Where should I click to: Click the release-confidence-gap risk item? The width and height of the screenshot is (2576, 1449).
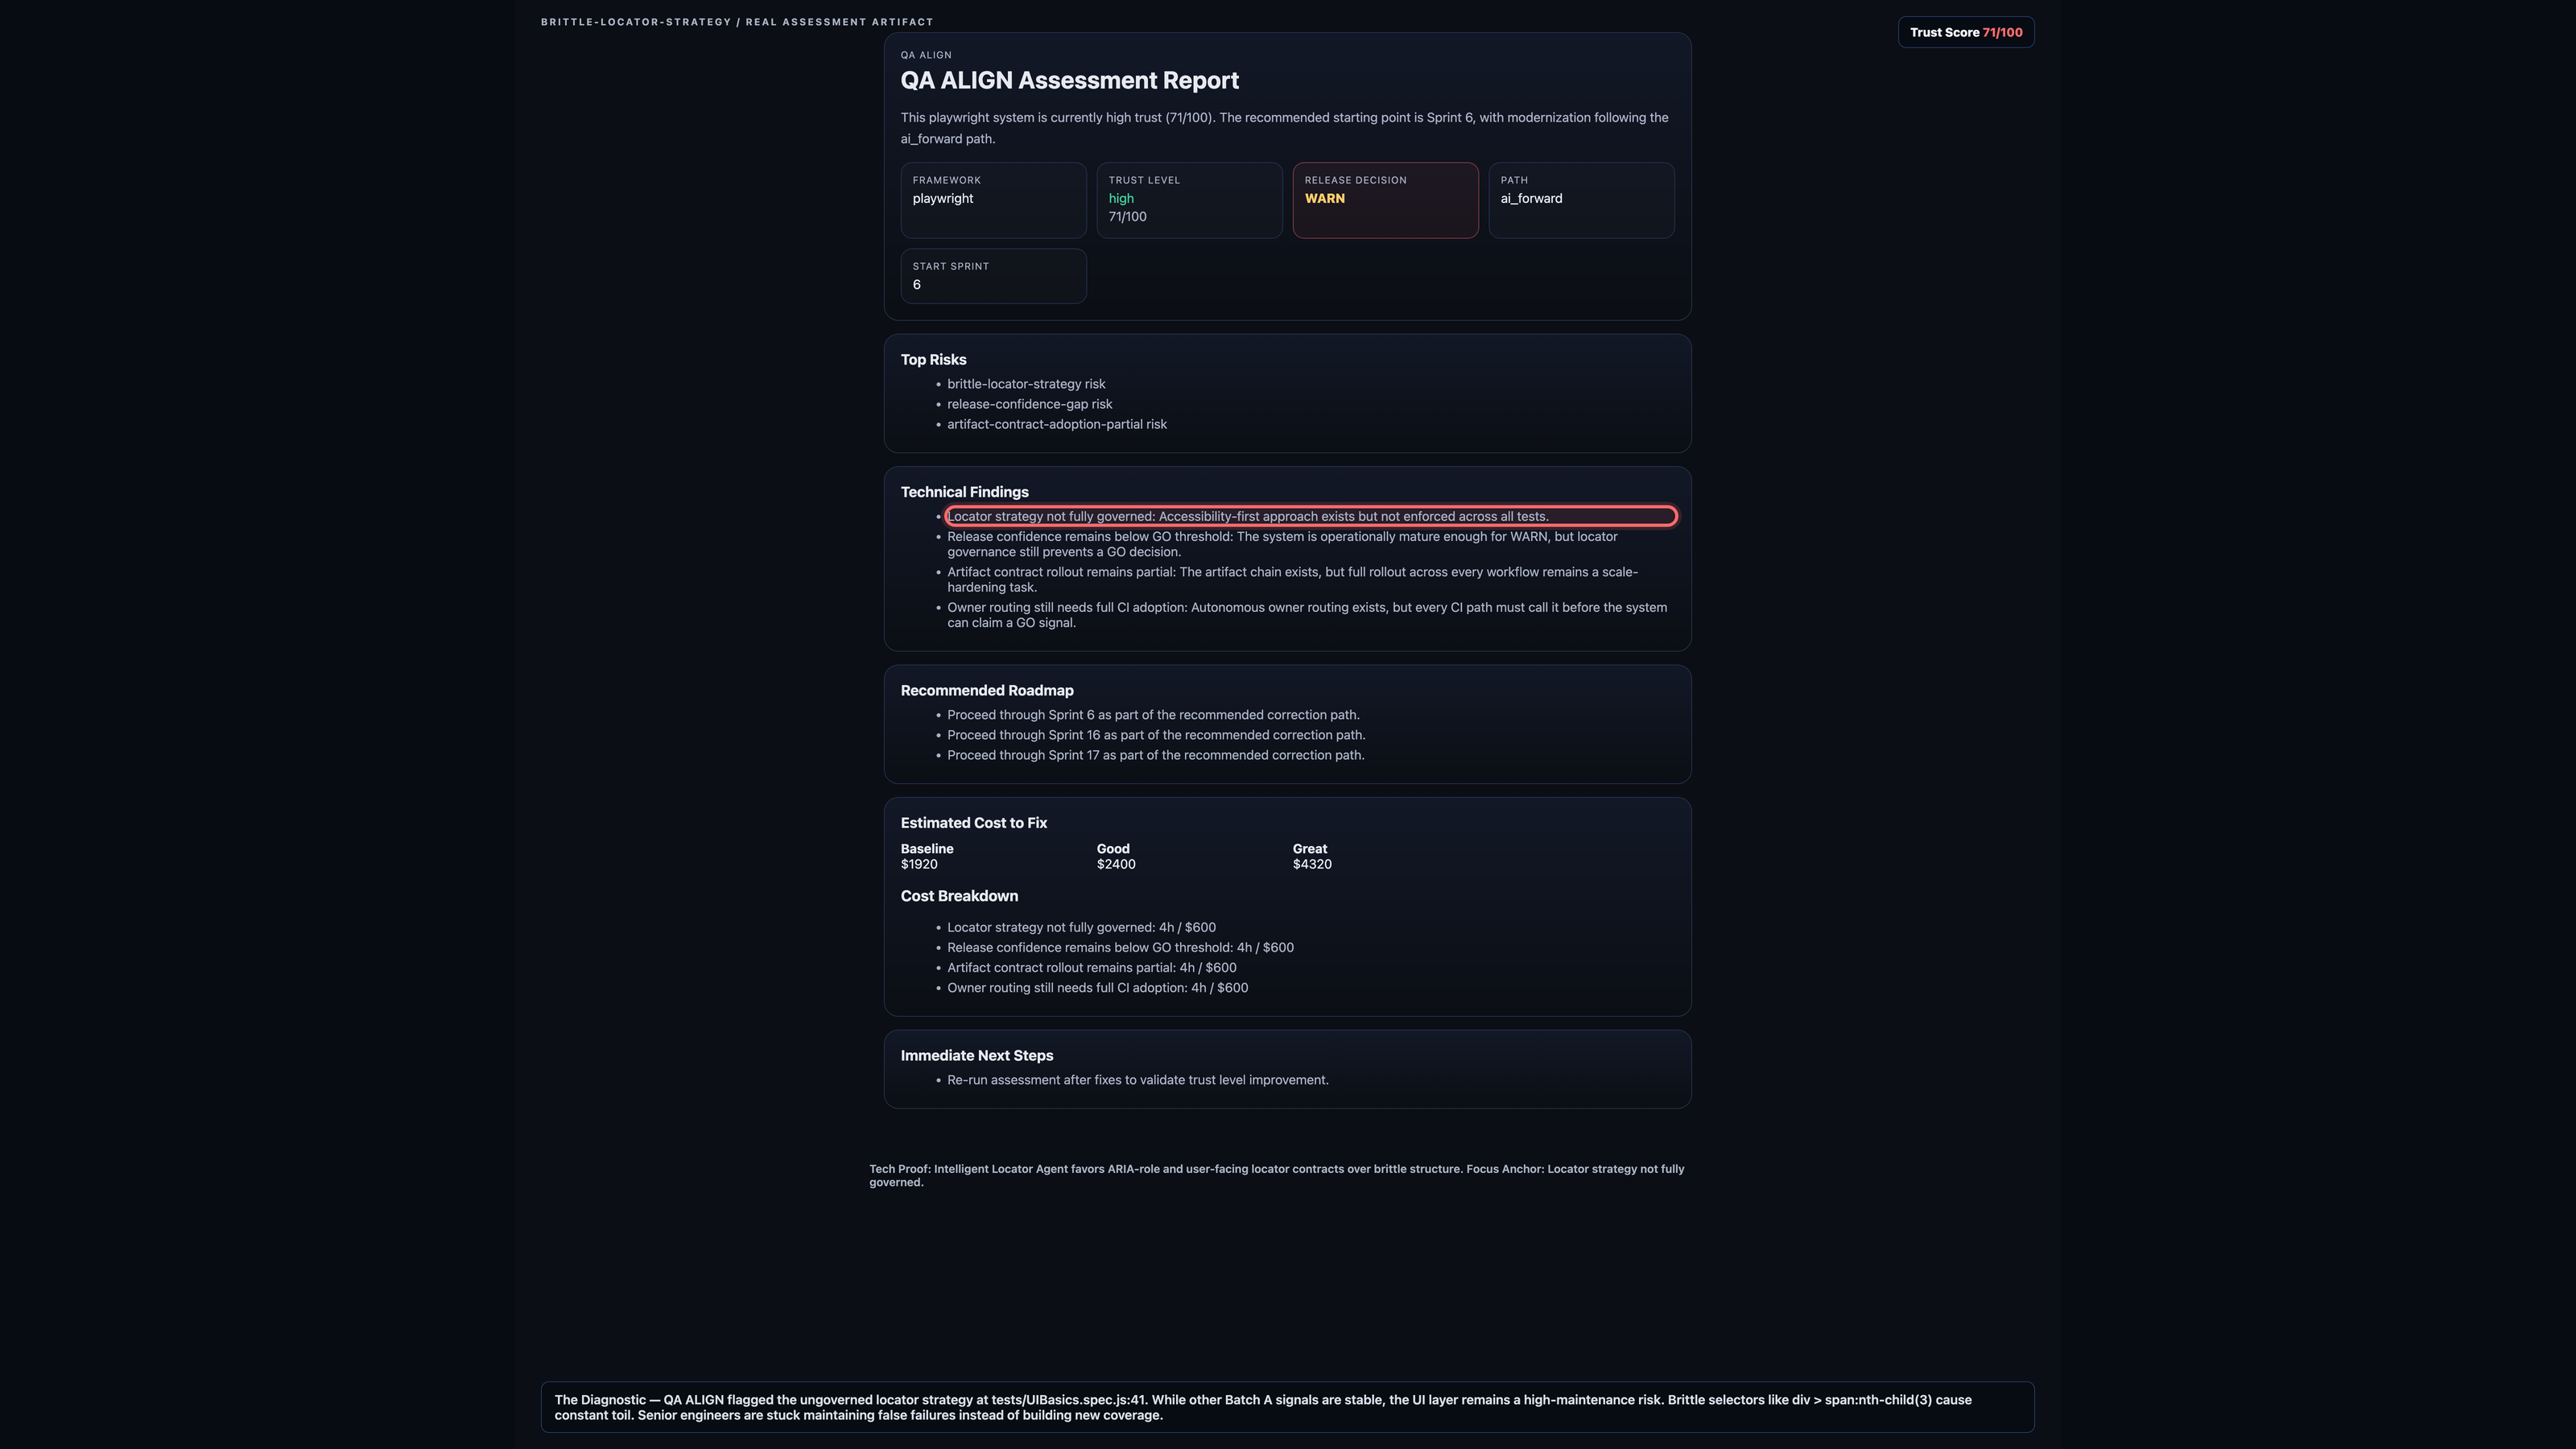[x=1029, y=404]
